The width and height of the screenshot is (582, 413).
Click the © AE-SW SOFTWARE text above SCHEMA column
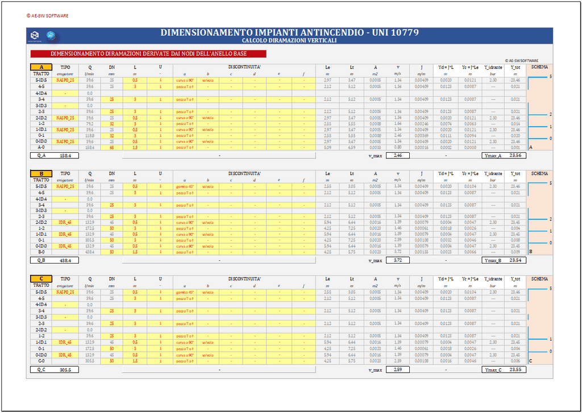pos(521,60)
